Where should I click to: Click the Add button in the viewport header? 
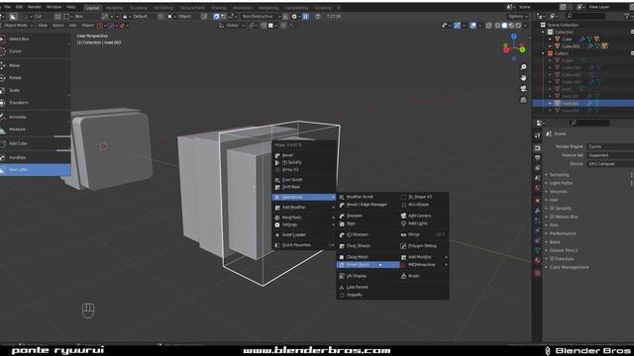pos(72,25)
